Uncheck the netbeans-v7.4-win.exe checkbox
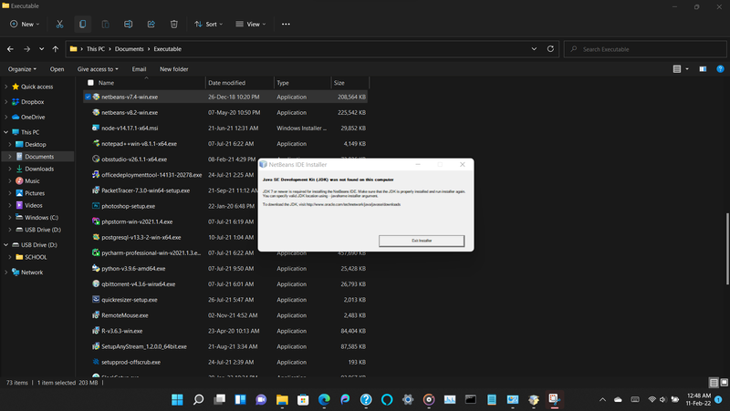Viewport: 730px width, 411px height. point(88,97)
